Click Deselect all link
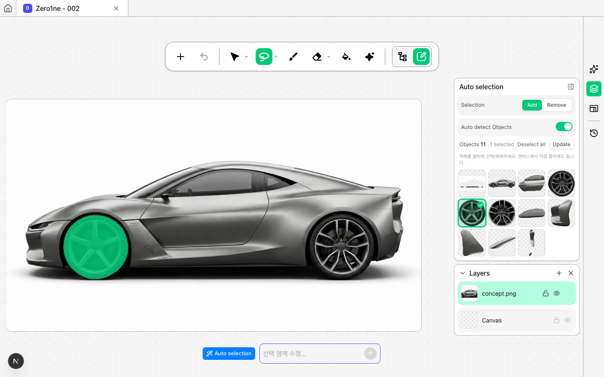Image resolution: width=604 pixels, height=377 pixels. [x=531, y=145]
